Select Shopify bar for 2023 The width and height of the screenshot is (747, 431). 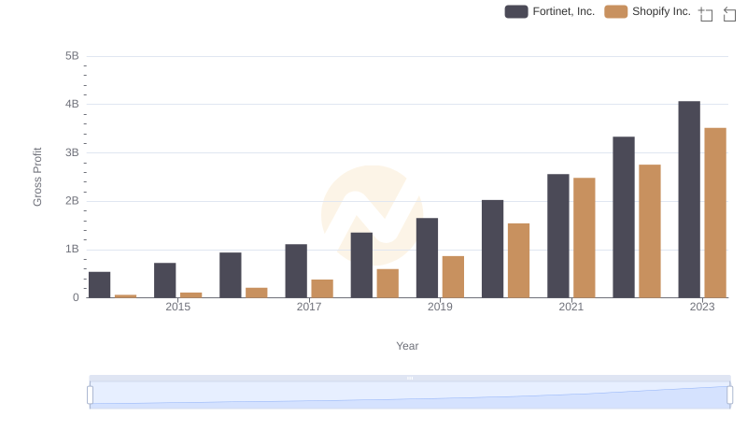[715, 212]
